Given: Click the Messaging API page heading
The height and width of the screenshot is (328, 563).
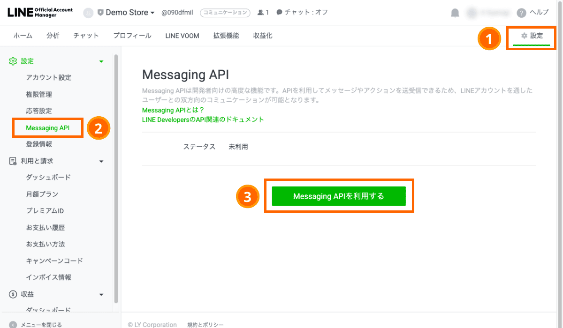Looking at the screenshot, I should pos(185,75).
